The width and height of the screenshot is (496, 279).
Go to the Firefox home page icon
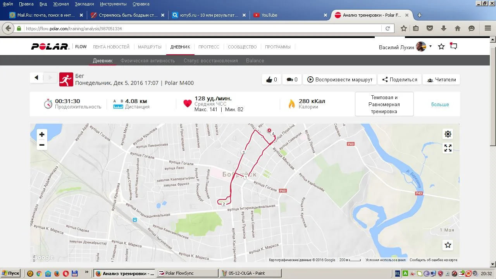pos(458,28)
